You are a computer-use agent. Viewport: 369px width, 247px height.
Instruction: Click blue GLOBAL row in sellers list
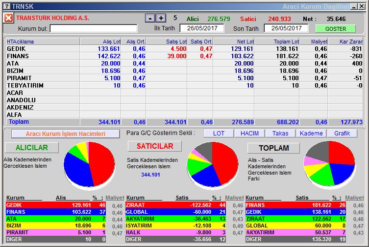tap(175, 212)
